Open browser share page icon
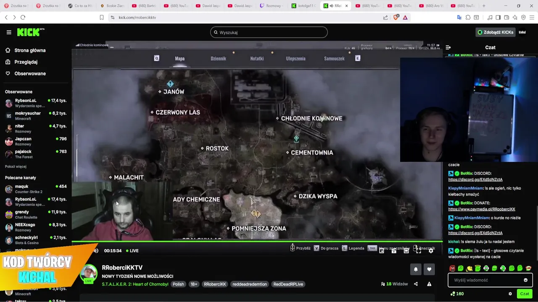 pos(385,17)
